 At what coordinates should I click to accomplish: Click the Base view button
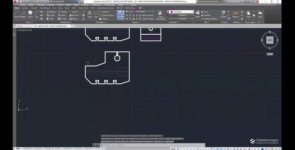pyautogui.click(x=260, y=14)
